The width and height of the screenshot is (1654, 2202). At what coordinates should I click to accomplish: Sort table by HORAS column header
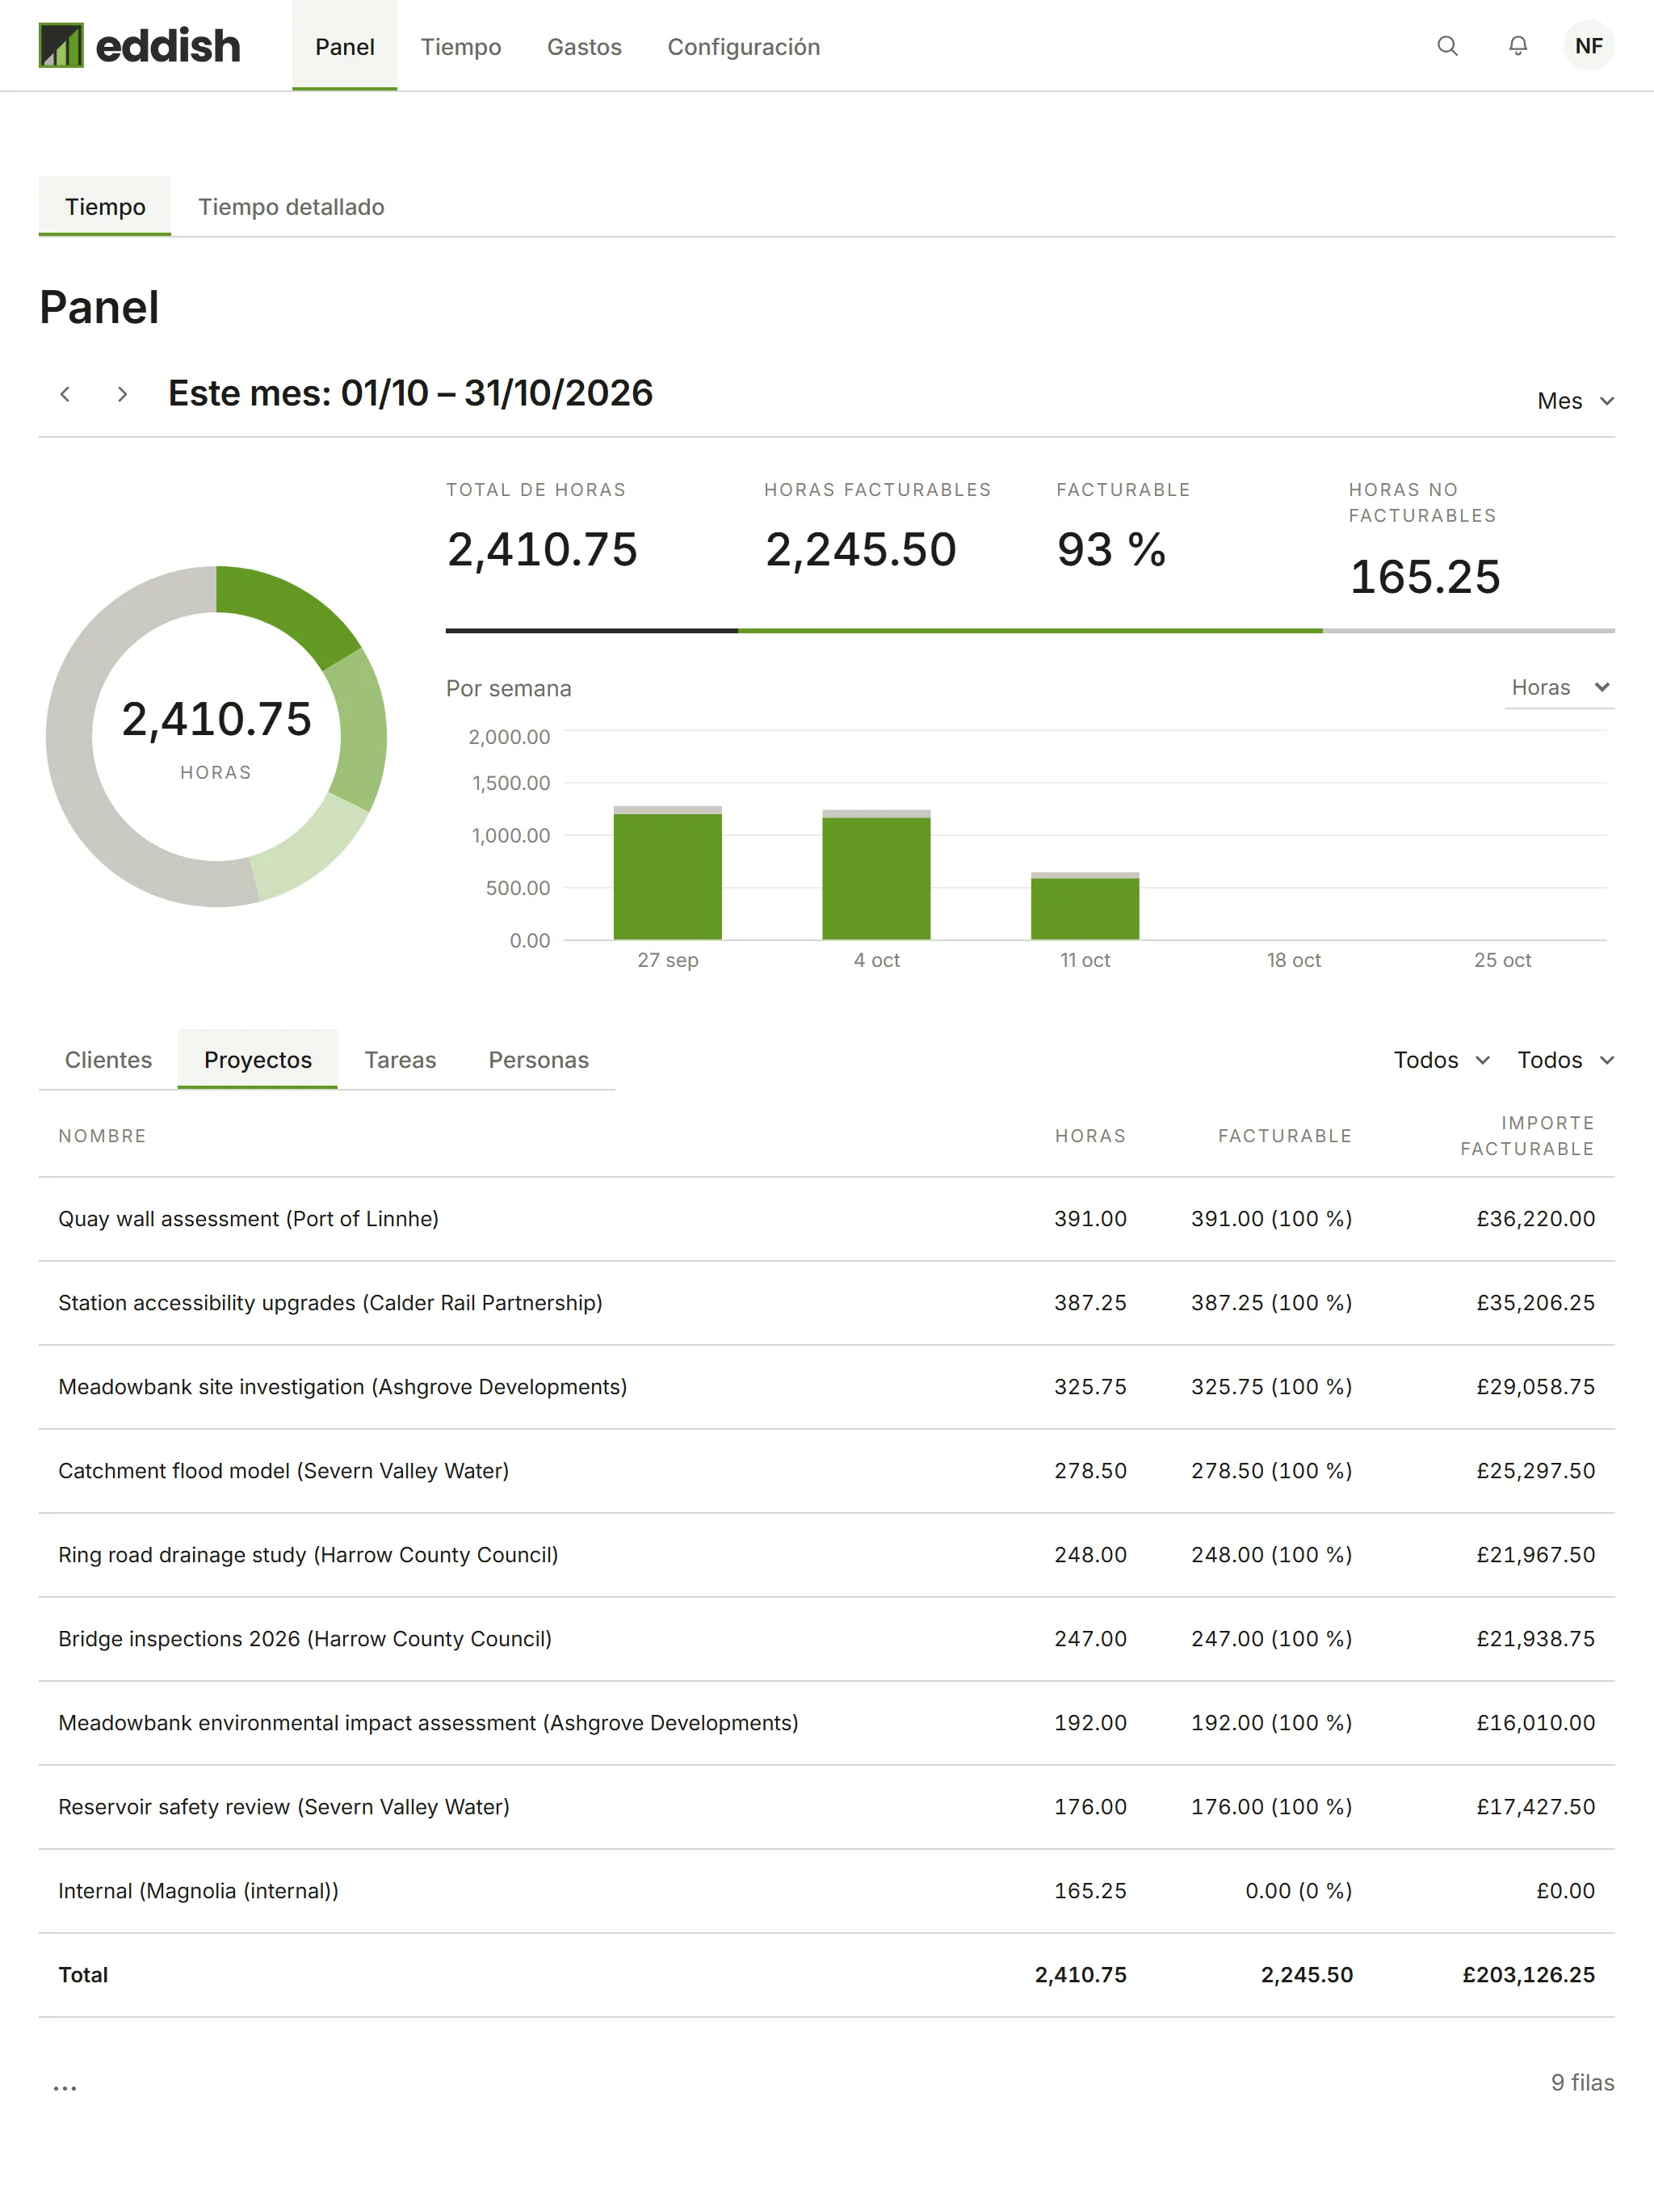(1089, 1136)
